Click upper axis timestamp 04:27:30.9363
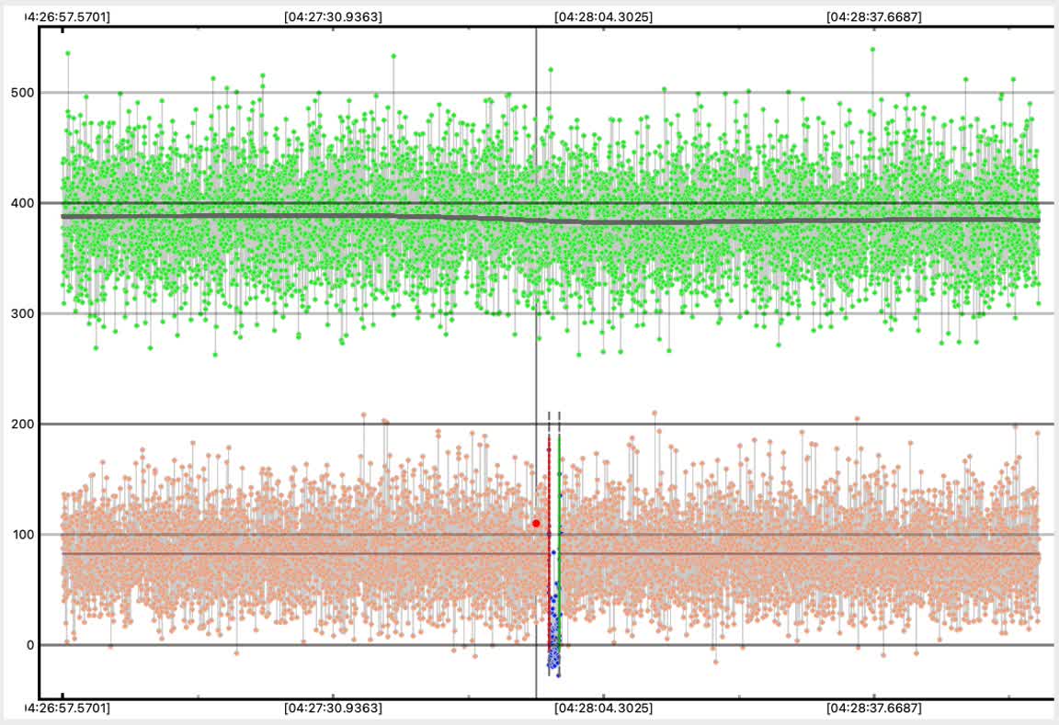The width and height of the screenshot is (1059, 725). tap(334, 17)
